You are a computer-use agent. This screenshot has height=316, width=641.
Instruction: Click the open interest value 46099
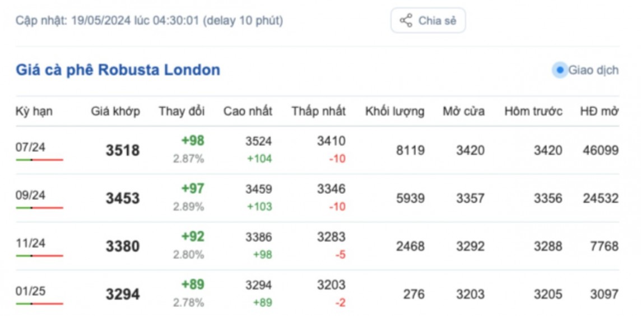coord(600,150)
